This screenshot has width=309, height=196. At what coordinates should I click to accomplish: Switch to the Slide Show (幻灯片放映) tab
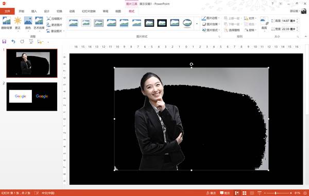click(x=89, y=11)
